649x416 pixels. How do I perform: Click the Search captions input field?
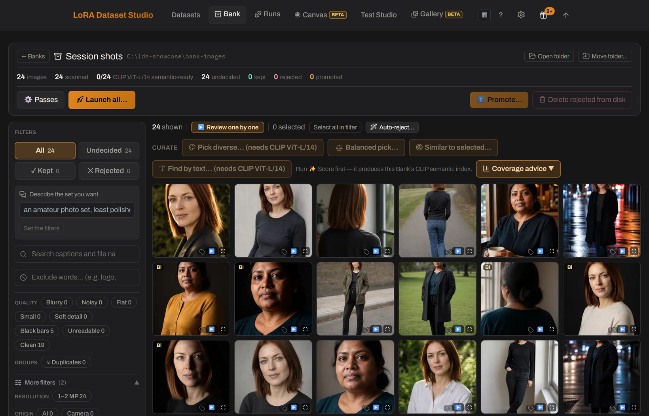click(77, 254)
